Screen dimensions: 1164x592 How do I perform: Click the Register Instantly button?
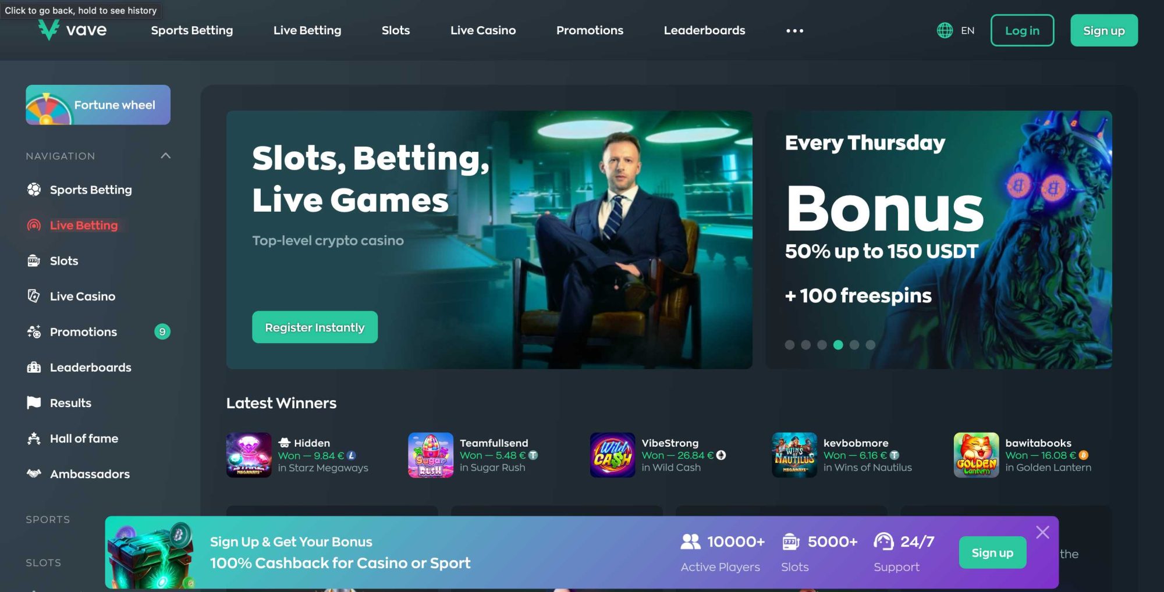click(x=315, y=327)
